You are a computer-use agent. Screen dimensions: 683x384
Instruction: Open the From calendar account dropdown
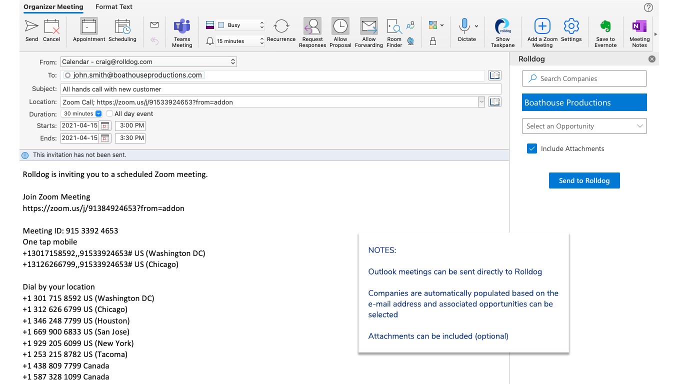point(148,62)
